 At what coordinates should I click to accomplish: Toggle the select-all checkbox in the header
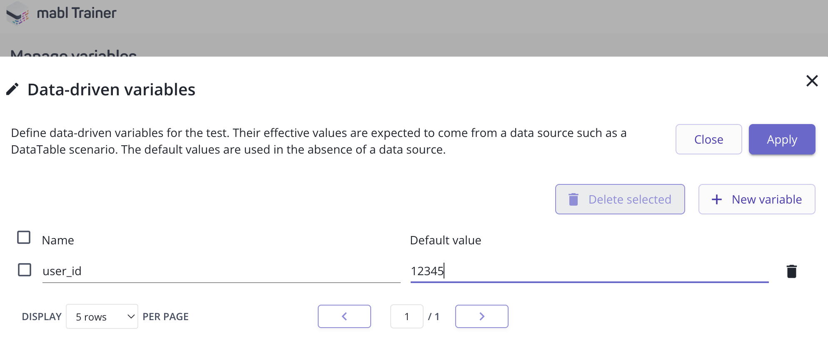24,237
